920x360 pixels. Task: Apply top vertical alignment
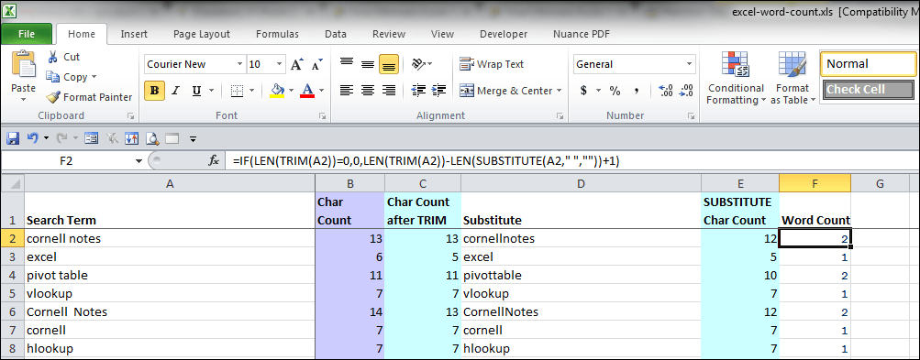347,63
